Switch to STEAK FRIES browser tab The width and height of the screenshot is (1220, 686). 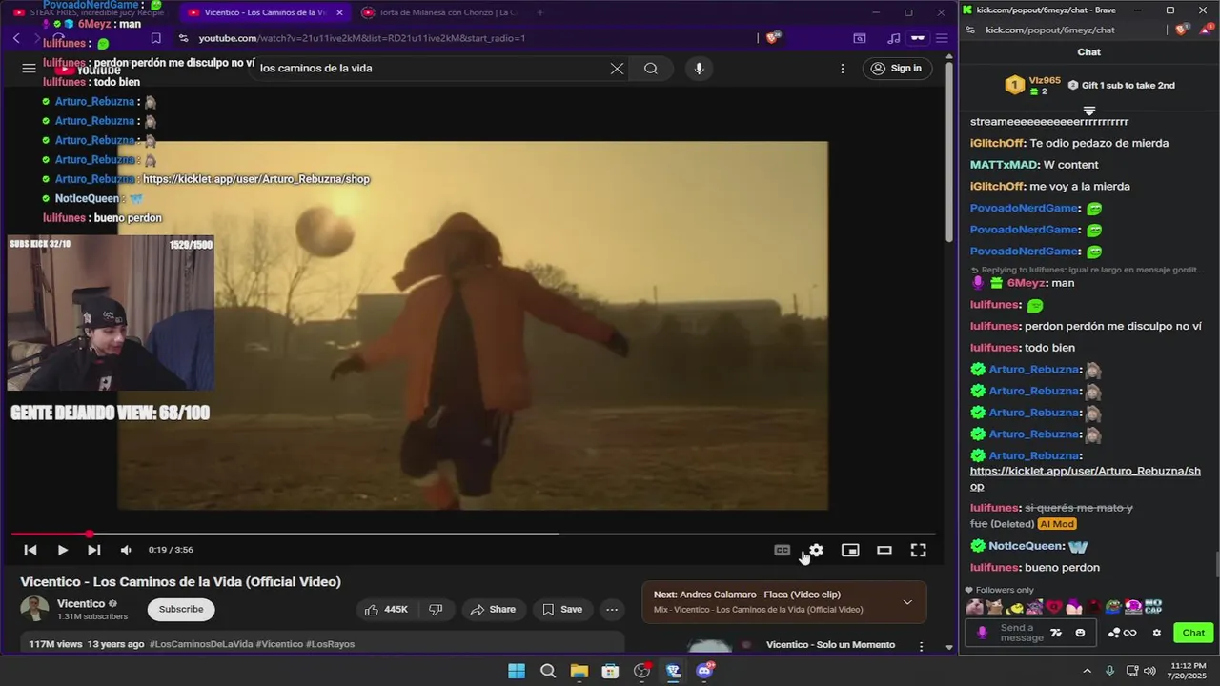[x=91, y=12]
